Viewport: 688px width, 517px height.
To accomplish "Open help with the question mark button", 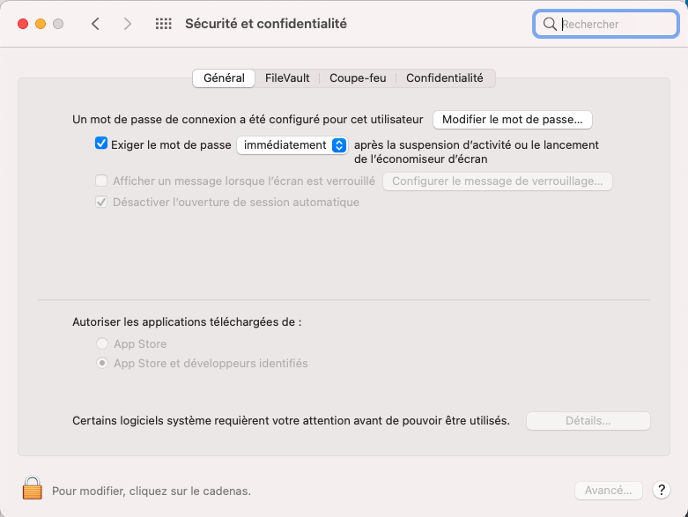I will coord(662,490).
